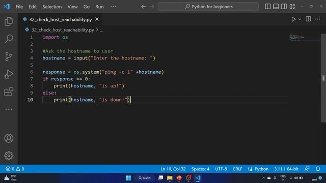Image resolution: width=326 pixels, height=183 pixels.
Task: Open volume control in system tray
Action: pyautogui.click(x=296, y=178)
